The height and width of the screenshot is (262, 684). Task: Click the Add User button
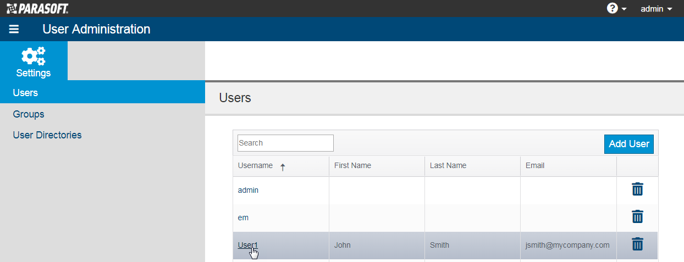click(629, 144)
